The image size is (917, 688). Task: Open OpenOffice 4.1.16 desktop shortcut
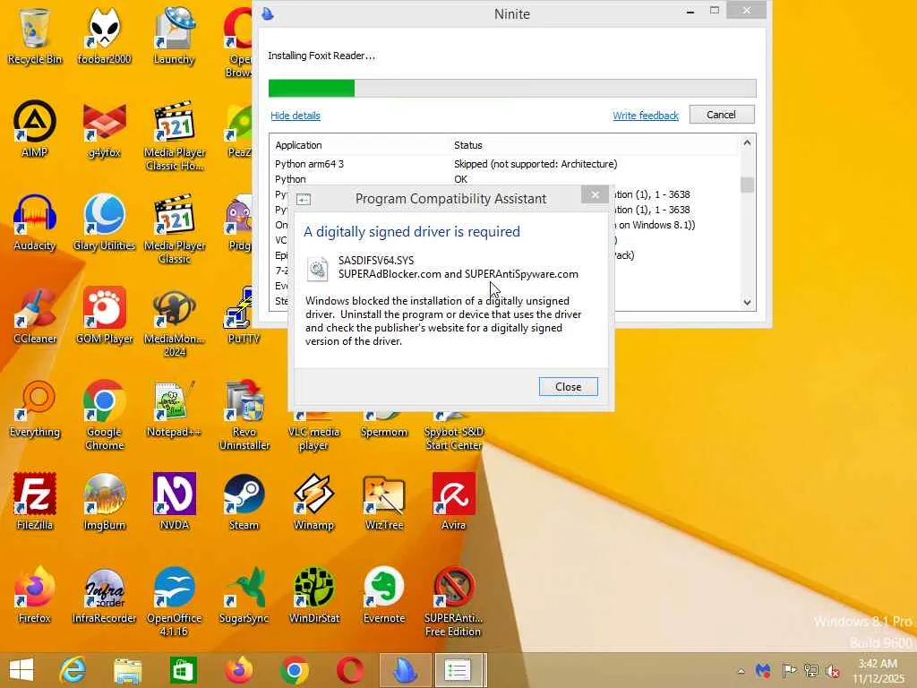pyautogui.click(x=175, y=601)
